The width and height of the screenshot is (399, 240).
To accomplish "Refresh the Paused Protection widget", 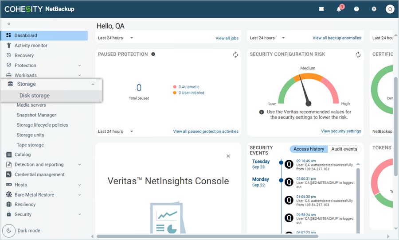I will (235, 54).
